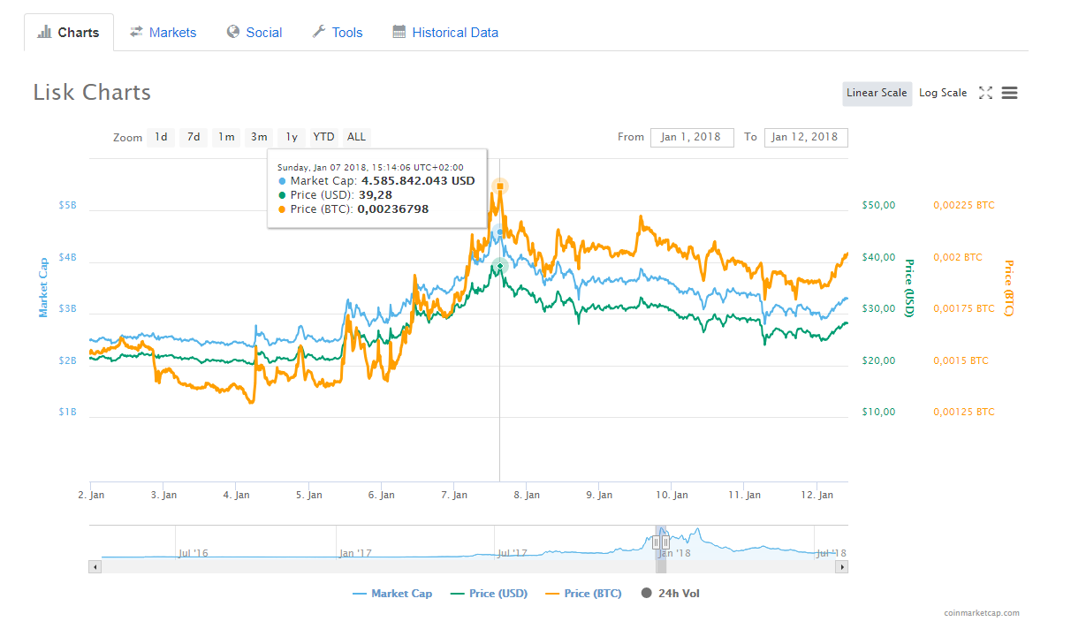Click the Charts tab bar-chart icon
The height and width of the screenshot is (629, 1071).
click(44, 33)
